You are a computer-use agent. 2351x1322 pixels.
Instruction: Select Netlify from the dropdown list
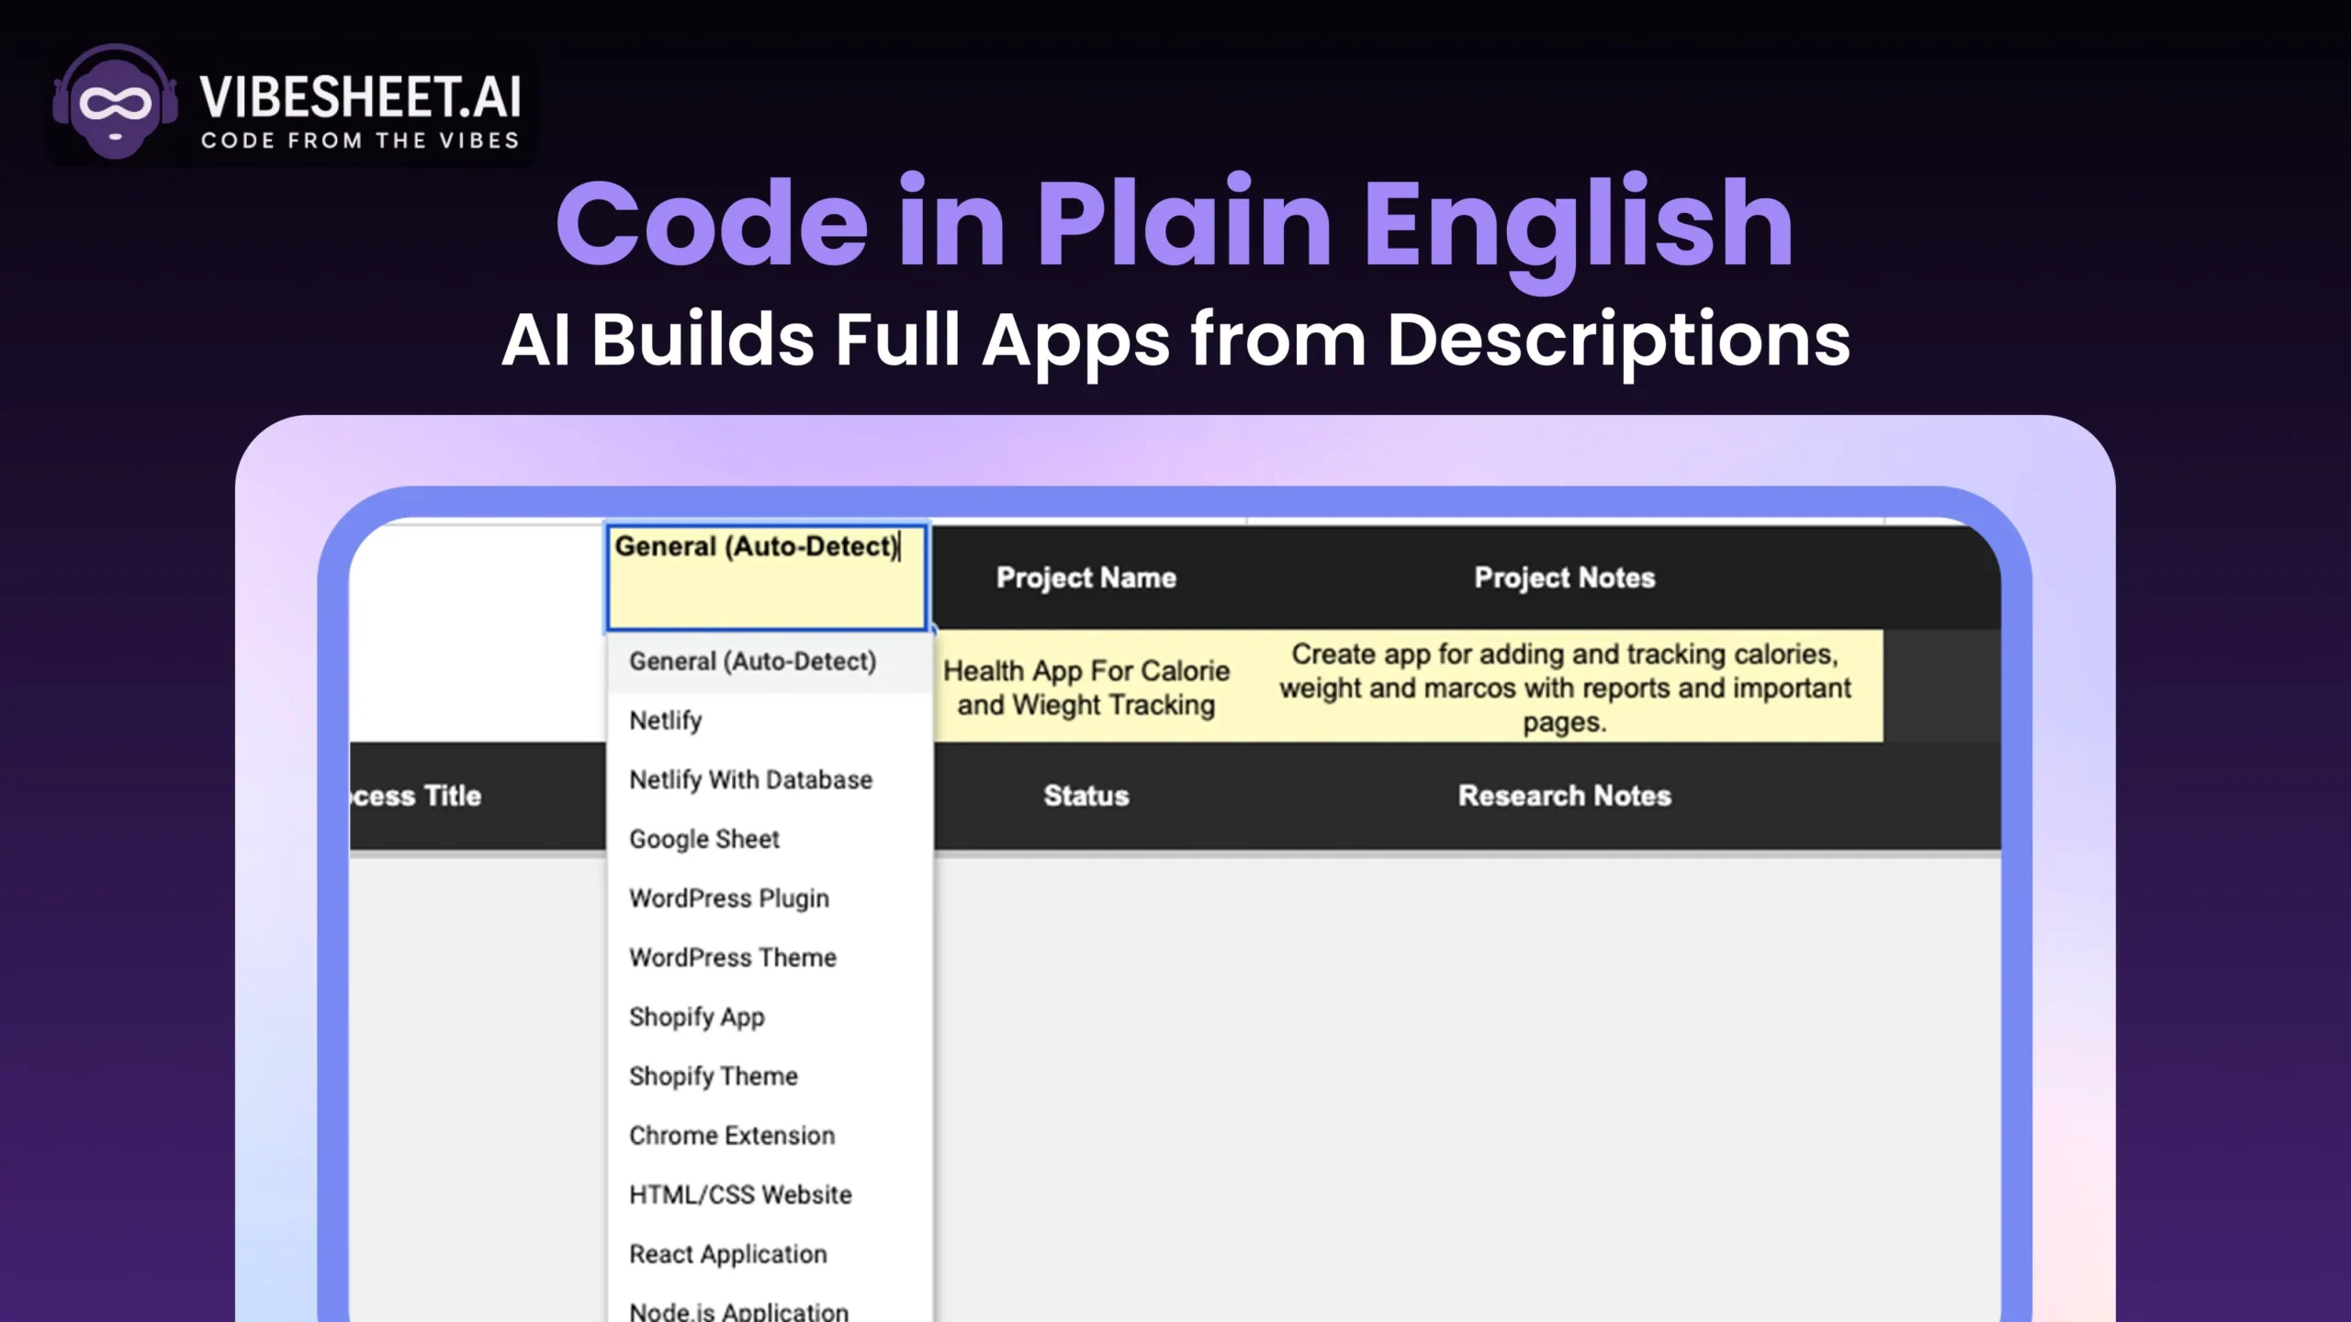click(x=666, y=721)
